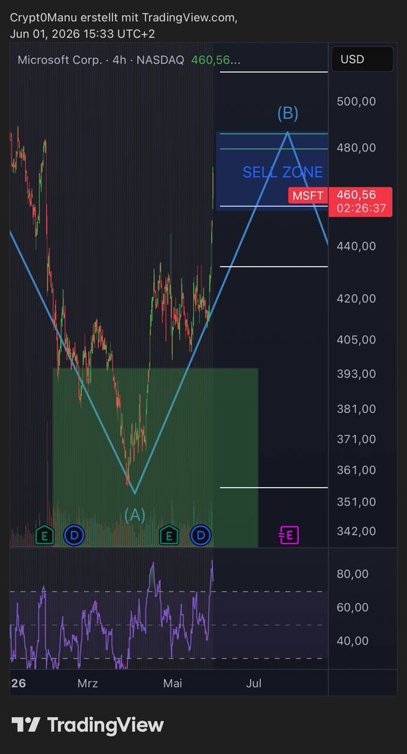Click the 40,00 RSI scale label
The height and width of the screenshot is (754, 407).
coord(352,641)
